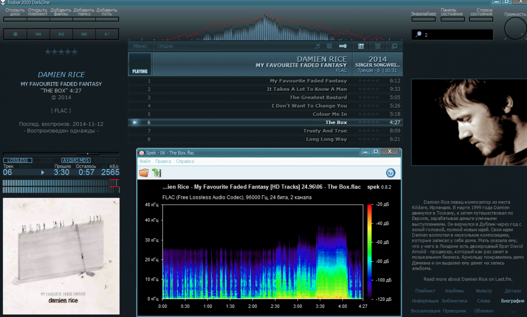Select track It Takes A Lot To Know A Man

click(x=265, y=89)
